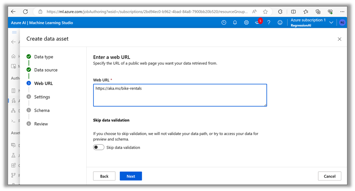Open RG user account avatar
The width and height of the screenshot is (355, 191).
click(x=342, y=22)
